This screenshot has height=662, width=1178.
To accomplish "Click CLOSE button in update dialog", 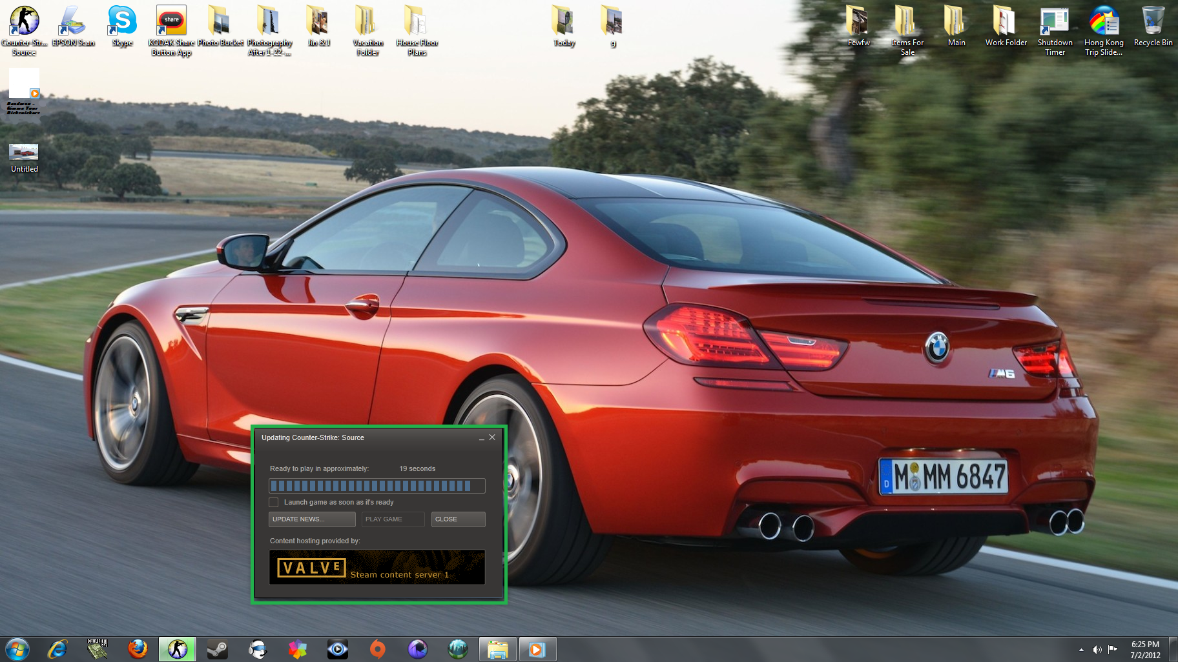I will coord(459,519).
